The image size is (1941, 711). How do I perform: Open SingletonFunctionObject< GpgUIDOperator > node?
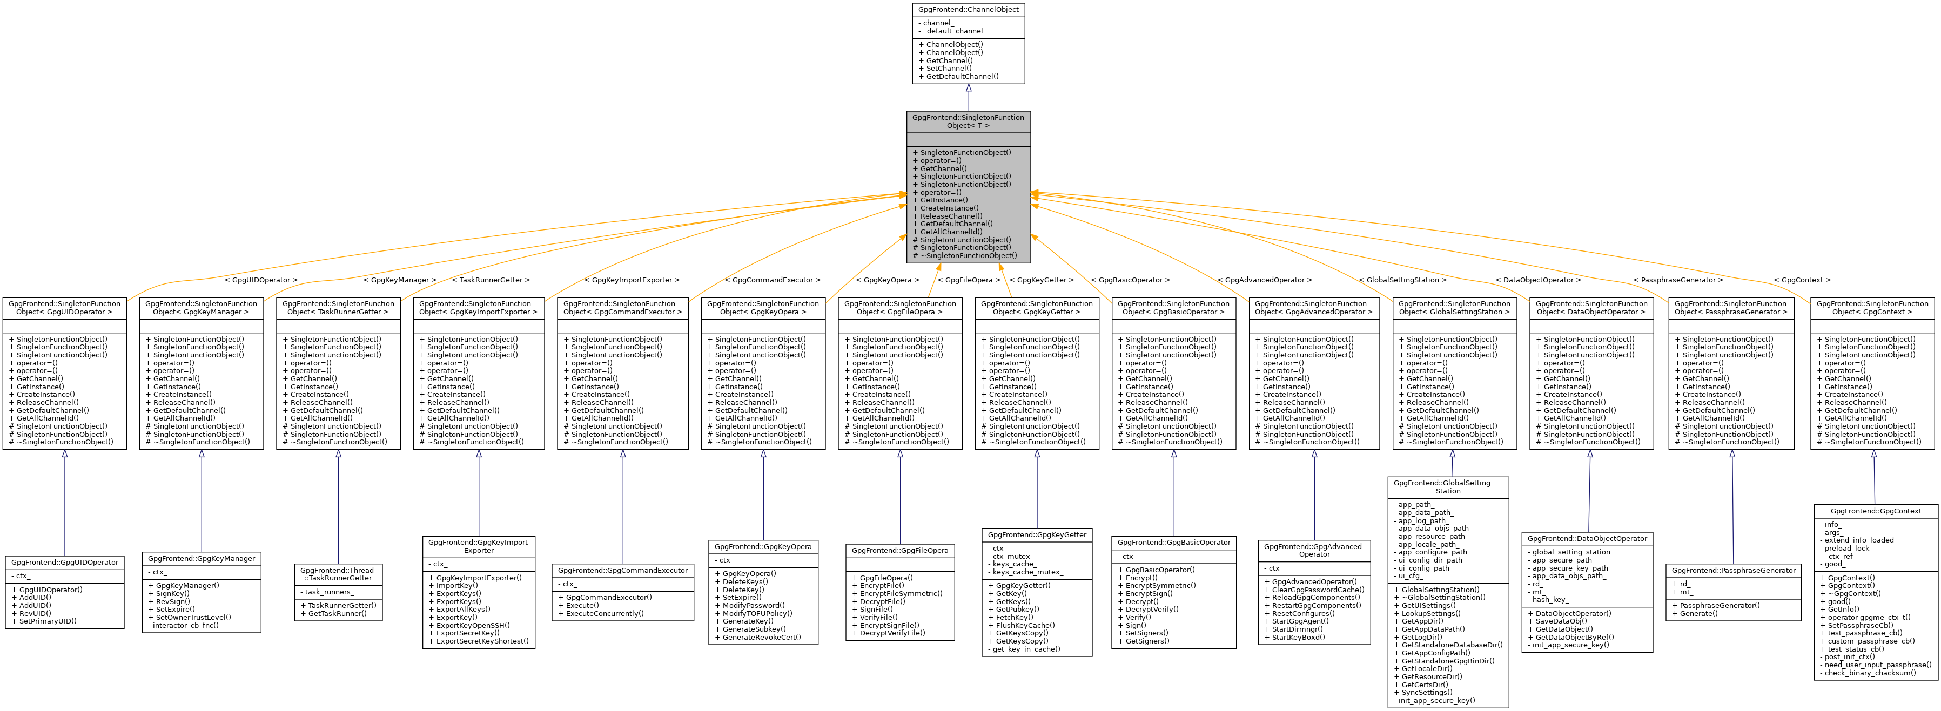(x=65, y=374)
